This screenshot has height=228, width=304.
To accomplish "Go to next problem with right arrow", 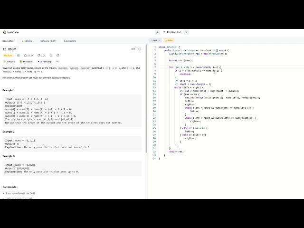I will tap(186, 32).
